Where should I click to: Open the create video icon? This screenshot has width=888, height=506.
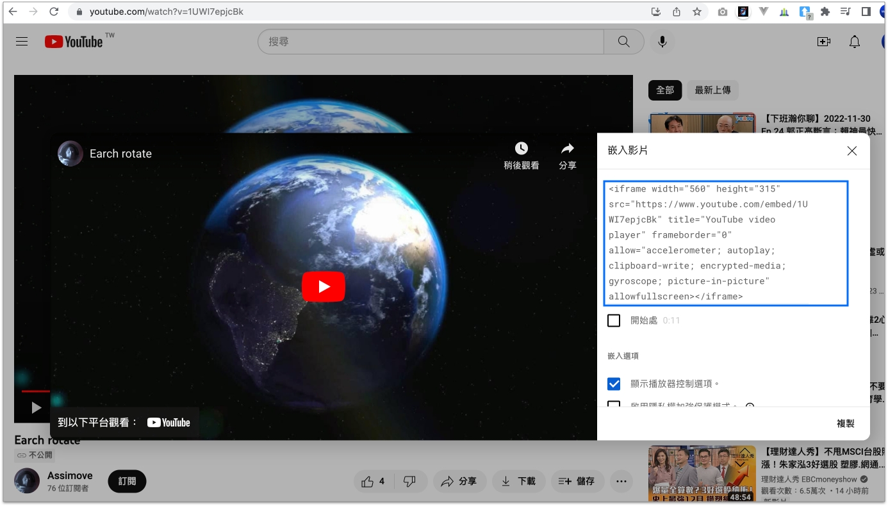[823, 42]
